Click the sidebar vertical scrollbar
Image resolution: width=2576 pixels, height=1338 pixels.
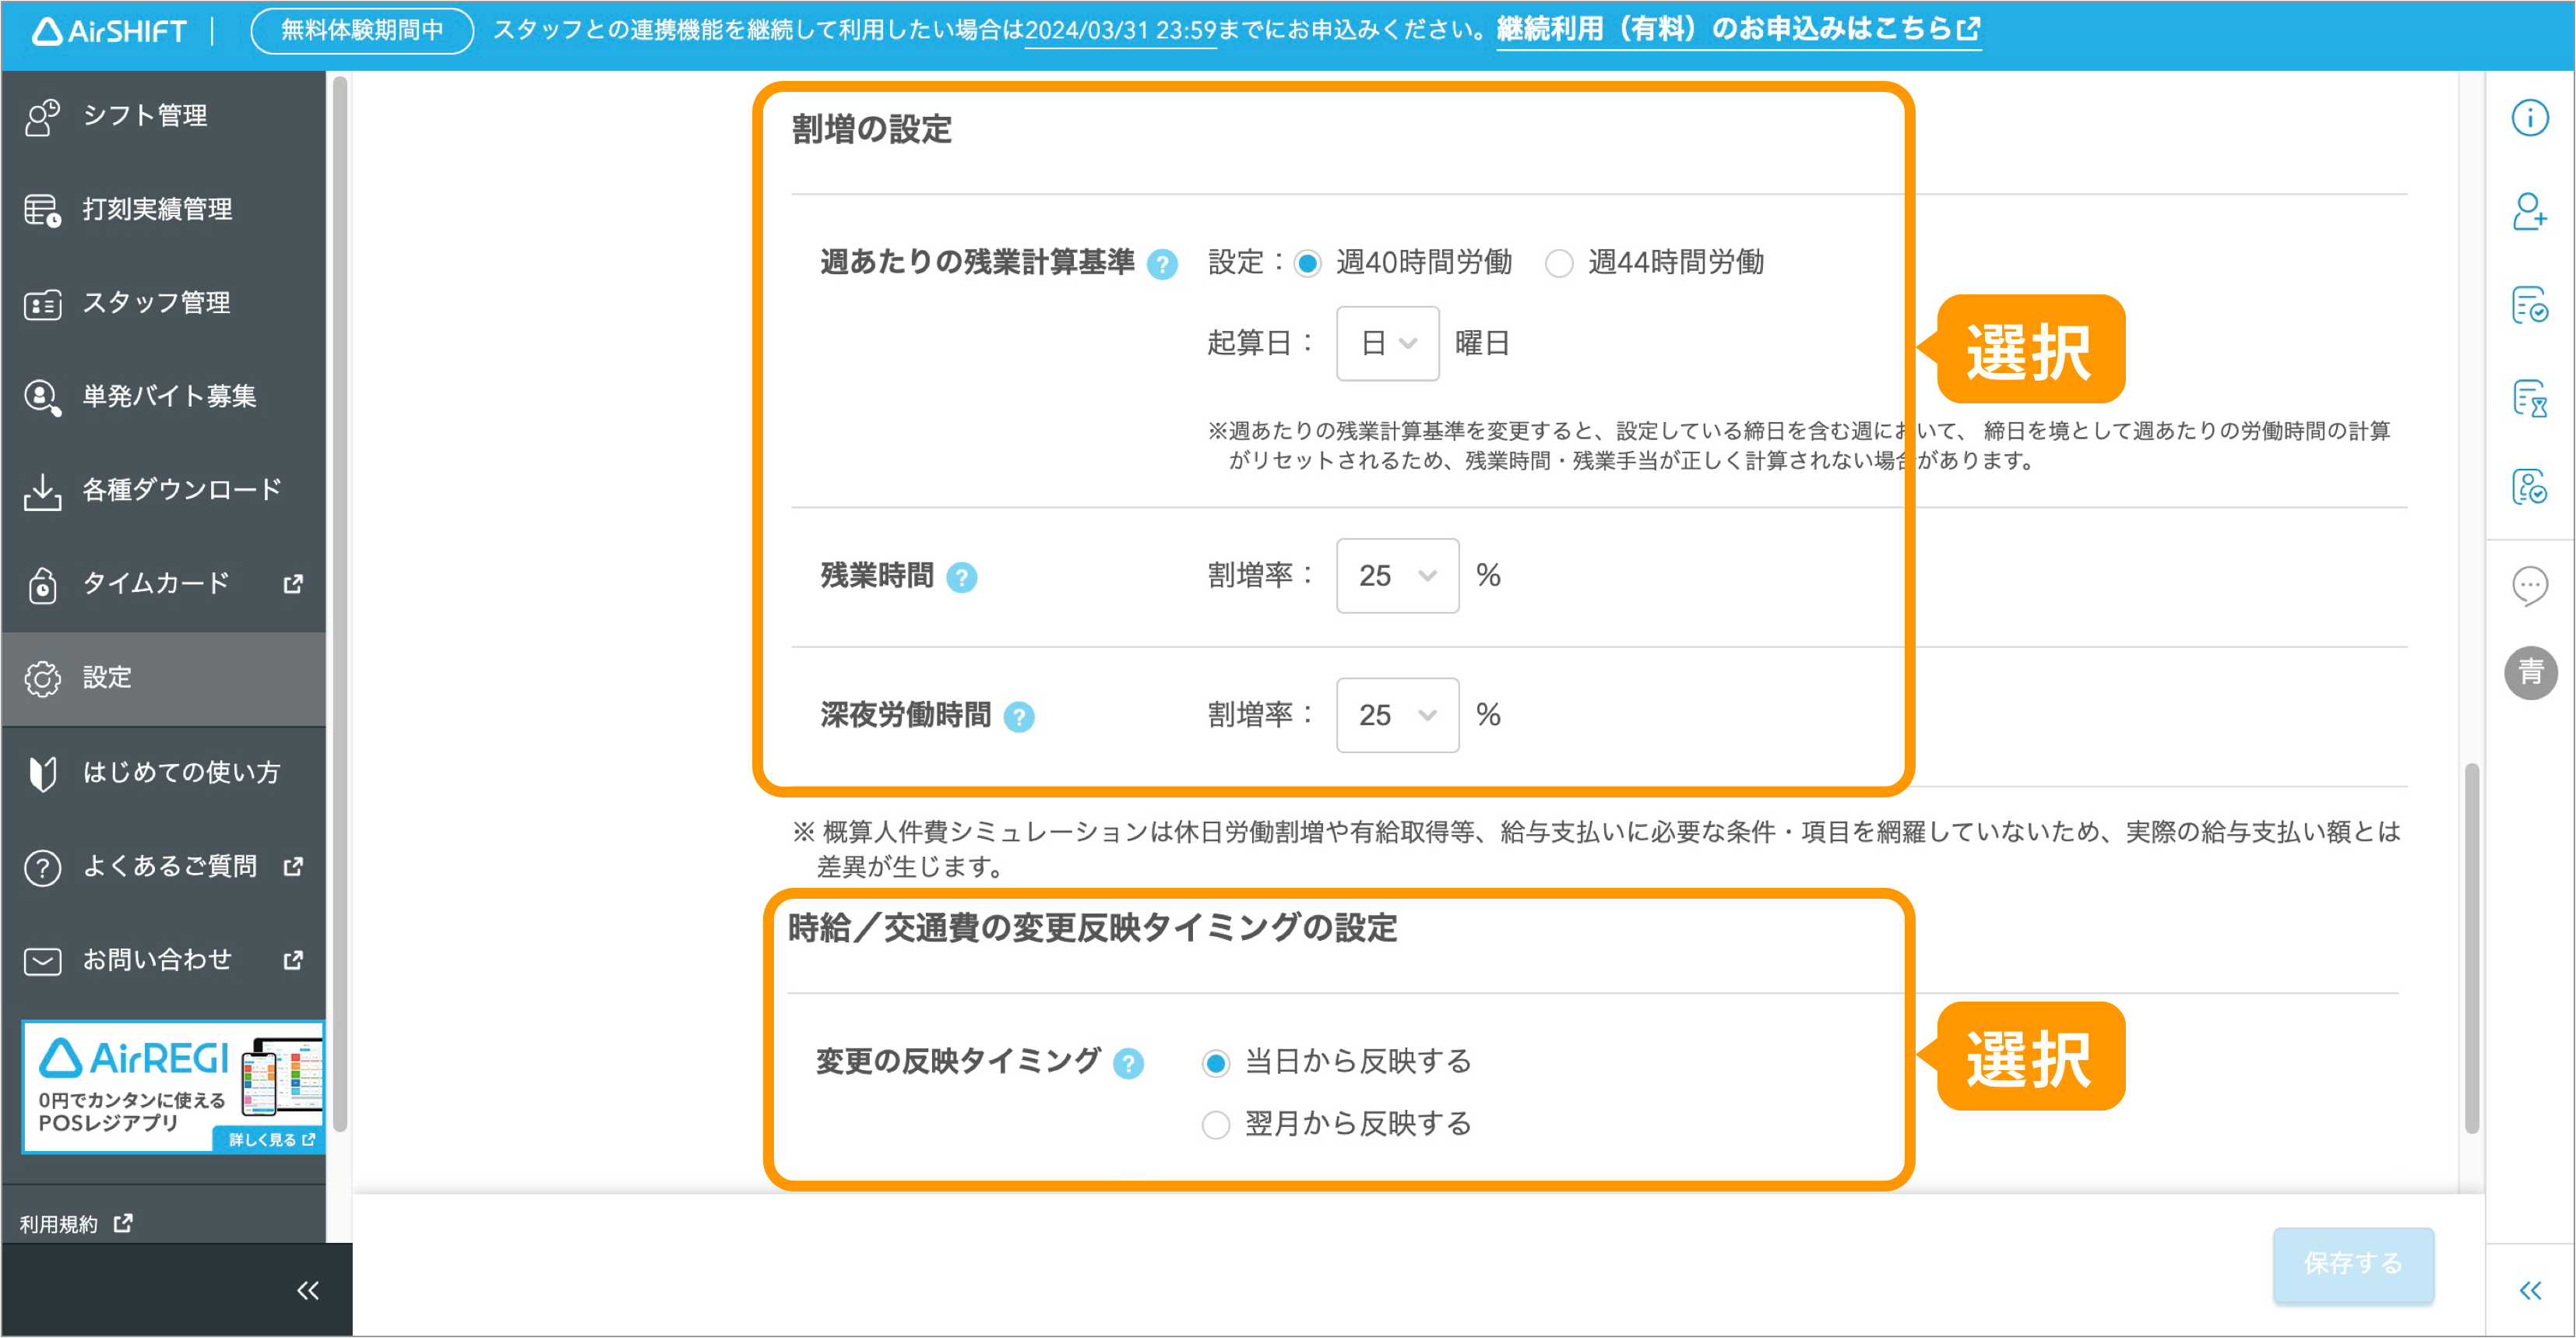[x=339, y=603]
